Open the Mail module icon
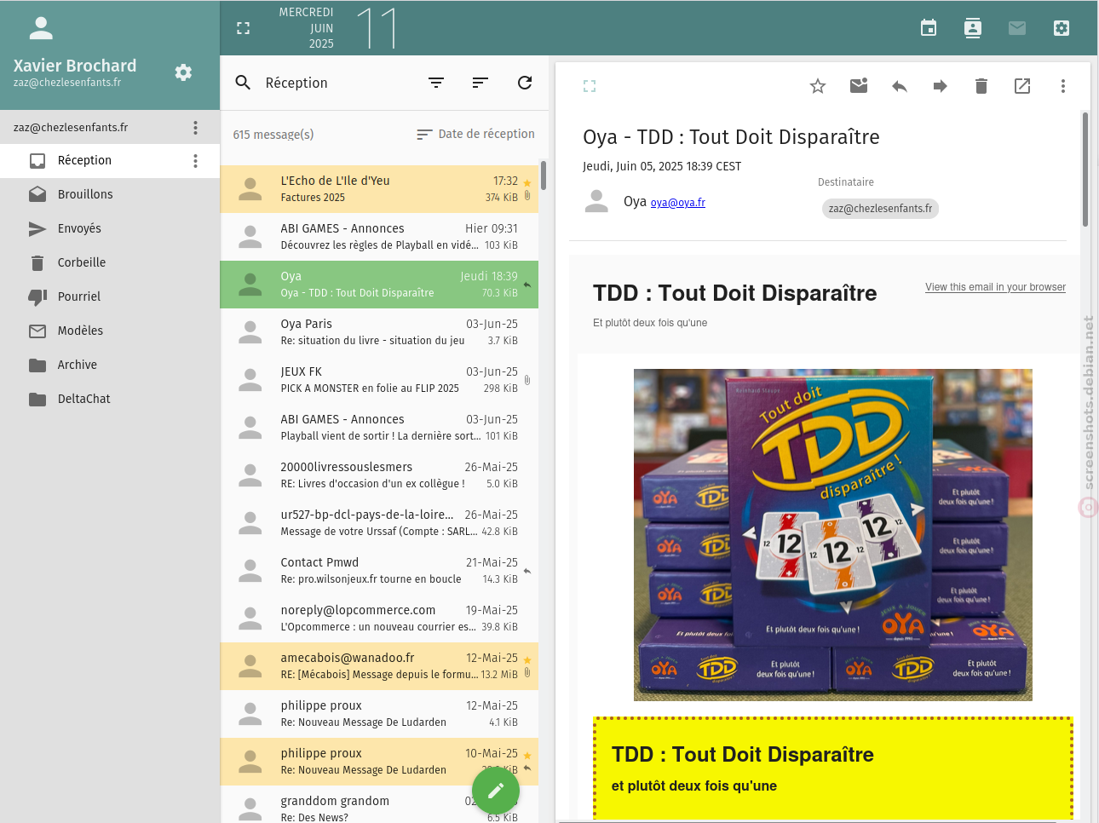 (x=1017, y=28)
